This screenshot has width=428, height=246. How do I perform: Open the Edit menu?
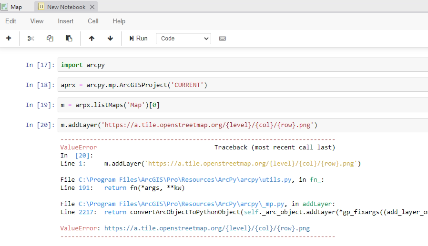[10, 21]
